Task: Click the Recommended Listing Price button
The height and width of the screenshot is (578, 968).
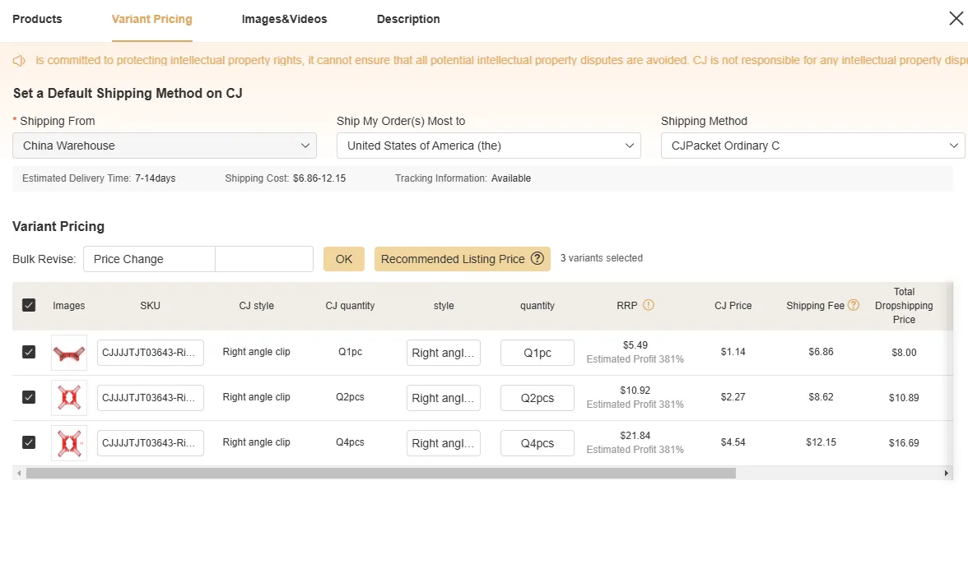Action: point(453,259)
